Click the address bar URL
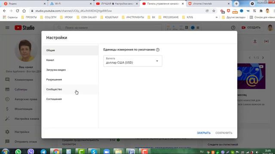This screenshot has width=275, height=154. (x=73, y=11)
